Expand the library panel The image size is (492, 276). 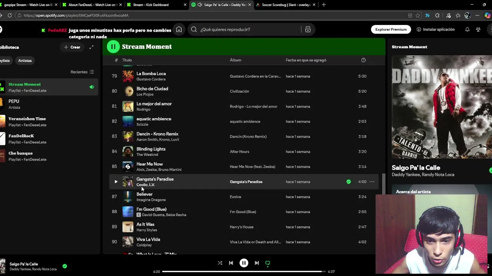[91, 47]
